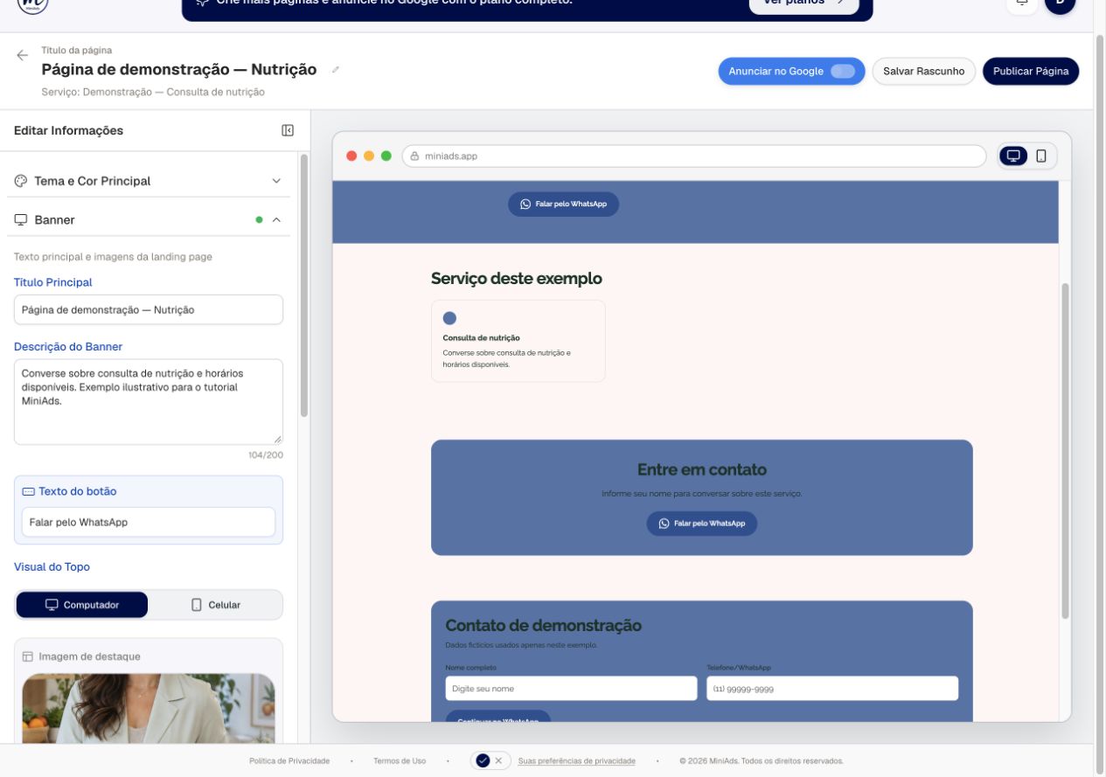Click the Falar pelo WhatsApp button under Entre em contato
Screen dimensions: 1106x777
(x=702, y=524)
